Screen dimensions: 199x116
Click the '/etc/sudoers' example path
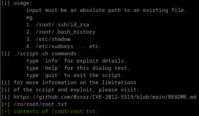pyautogui.click(x=55, y=46)
